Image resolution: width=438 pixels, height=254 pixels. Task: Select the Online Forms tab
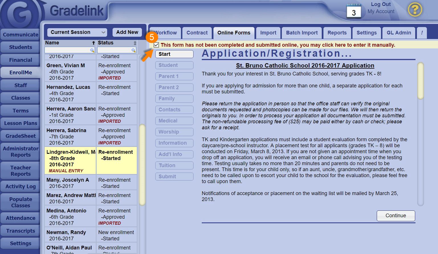coord(234,33)
